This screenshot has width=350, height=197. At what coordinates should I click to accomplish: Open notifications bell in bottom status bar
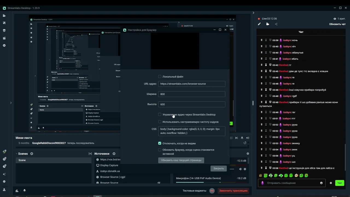(24, 190)
